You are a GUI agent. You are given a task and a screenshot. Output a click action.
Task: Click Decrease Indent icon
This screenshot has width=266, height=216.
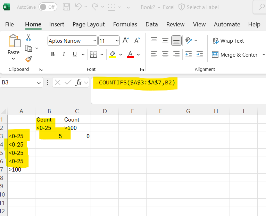(189, 55)
